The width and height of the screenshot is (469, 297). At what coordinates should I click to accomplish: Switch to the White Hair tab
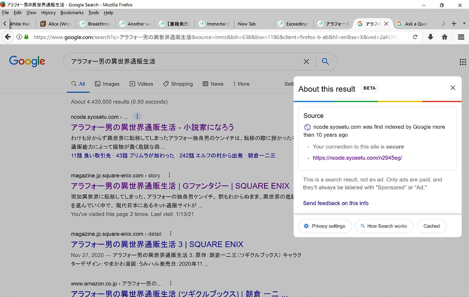[x=21, y=24]
